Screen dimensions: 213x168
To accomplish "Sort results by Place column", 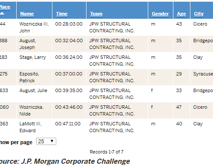I will point(5,7).
